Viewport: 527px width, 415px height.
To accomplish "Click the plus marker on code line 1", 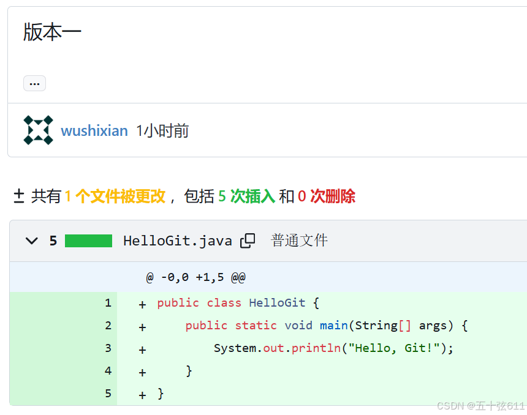I will 142,302.
